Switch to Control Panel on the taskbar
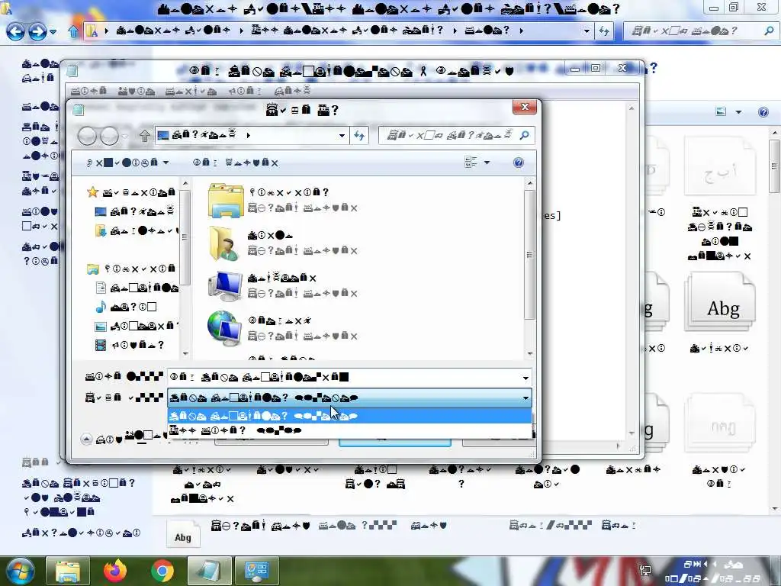 tap(257, 571)
